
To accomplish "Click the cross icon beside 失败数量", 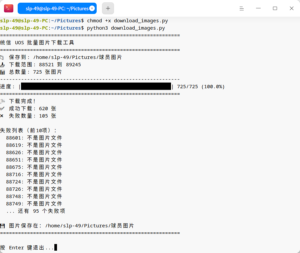I will pos(2,116).
